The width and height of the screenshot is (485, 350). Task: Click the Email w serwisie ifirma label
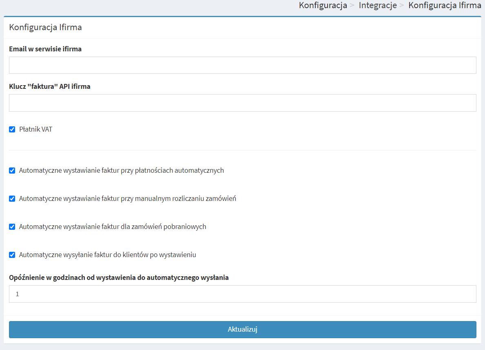point(45,49)
